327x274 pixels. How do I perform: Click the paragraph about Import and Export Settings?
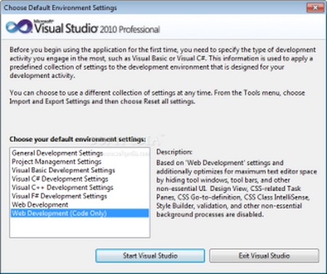tap(157, 97)
